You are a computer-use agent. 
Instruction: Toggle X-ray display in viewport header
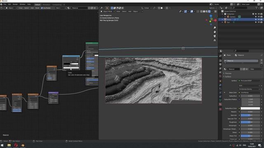point(198,12)
